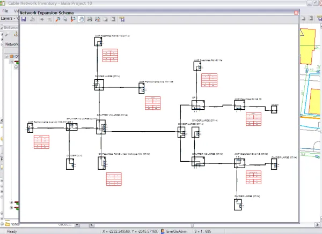Image resolution: width=322 pixels, height=234 pixels.
Task: Click the red network nodes tool icon
Action: (x=73, y=19)
